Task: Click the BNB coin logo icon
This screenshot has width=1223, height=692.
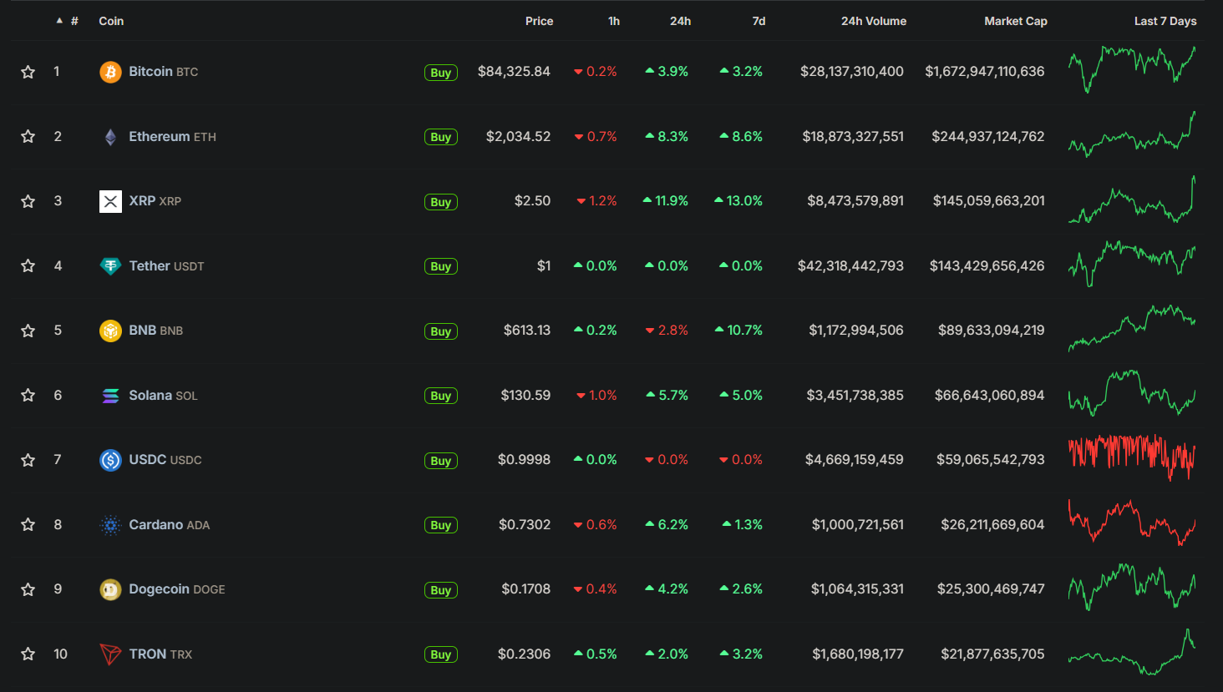Action: pyautogui.click(x=110, y=331)
